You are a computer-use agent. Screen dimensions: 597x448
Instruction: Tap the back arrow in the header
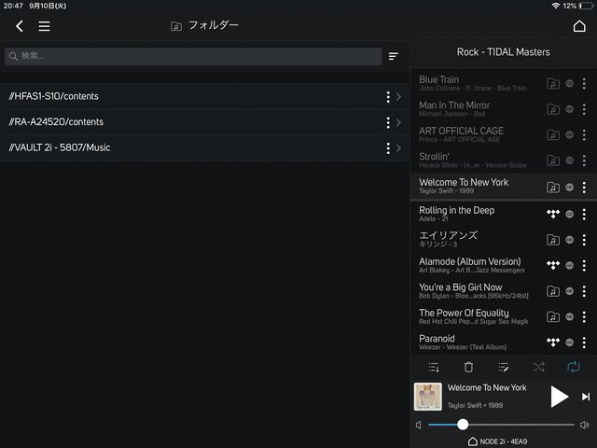pyautogui.click(x=20, y=26)
